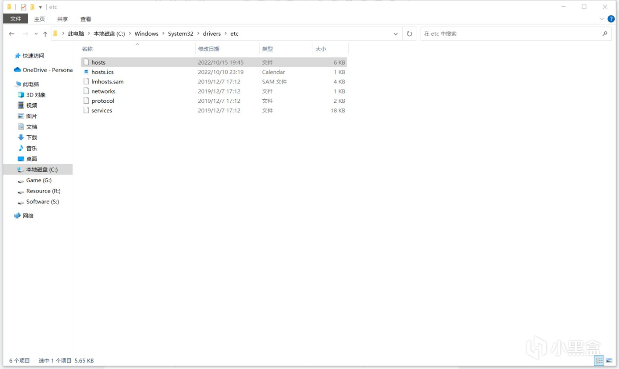Click the Calendar type cell of hosts.ics

273,72
